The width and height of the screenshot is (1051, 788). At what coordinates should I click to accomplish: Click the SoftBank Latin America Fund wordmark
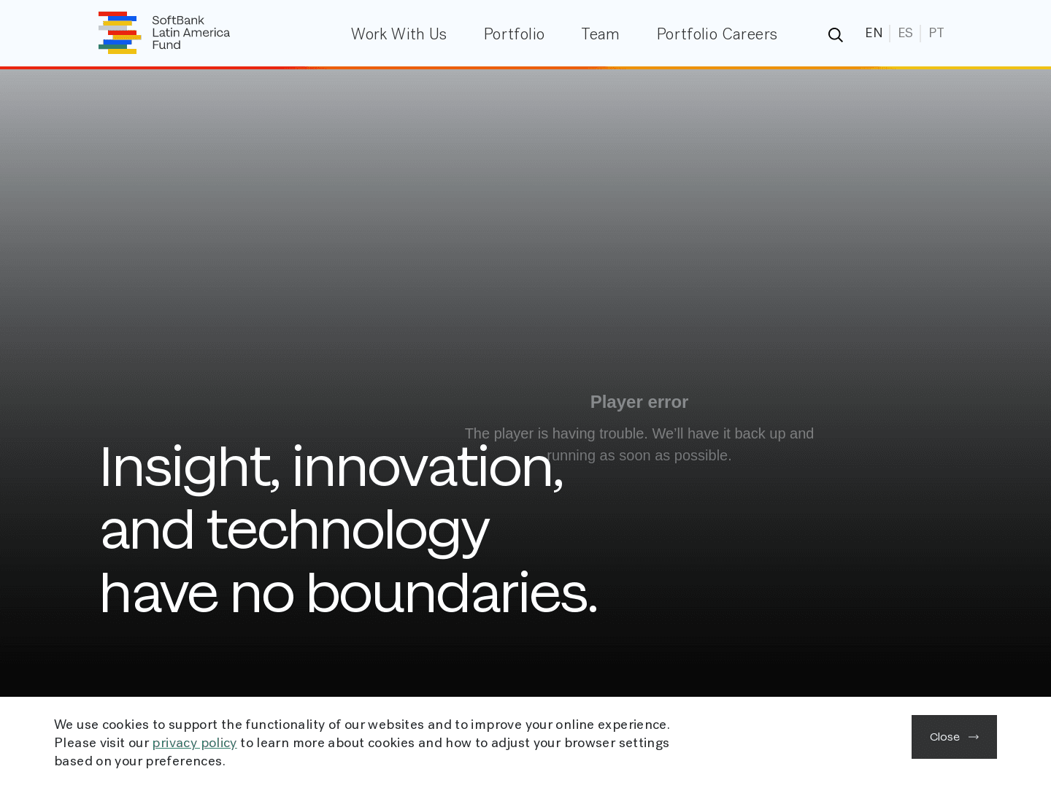tap(190, 33)
